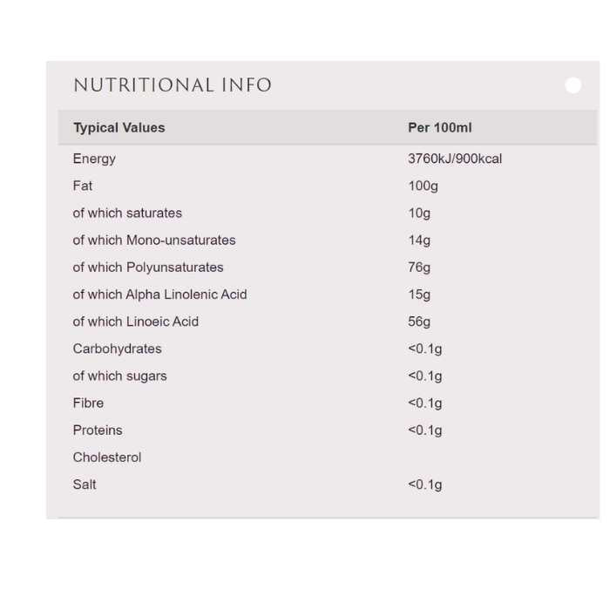
Task: Select the Typical Values column header
Action: coord(119,127)
